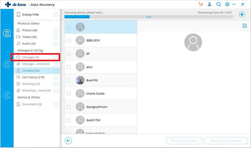Select the George Johnson contact
Screen dimensions: 251x148
click(101, 107)
